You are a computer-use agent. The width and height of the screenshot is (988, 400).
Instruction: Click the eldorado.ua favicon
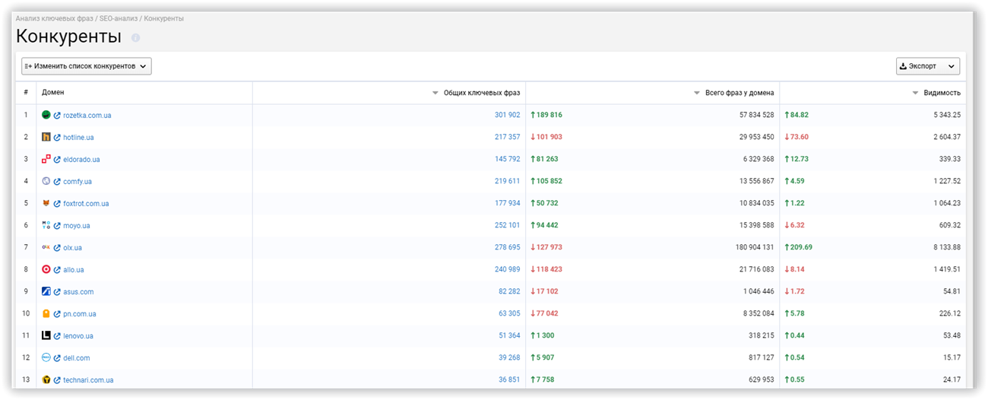pos(46,159)
